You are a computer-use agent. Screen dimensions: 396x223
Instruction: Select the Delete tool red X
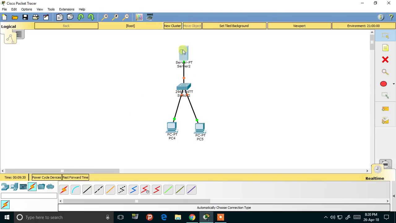click(x=385, y=59)
